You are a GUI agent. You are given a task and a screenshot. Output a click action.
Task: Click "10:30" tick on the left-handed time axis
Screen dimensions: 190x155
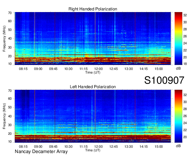tap(68, 147)
